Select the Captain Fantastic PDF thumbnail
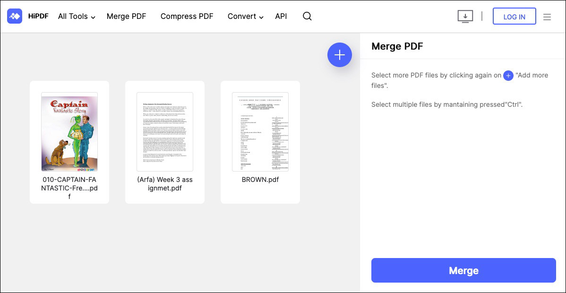566x293 pixels. [x=69, y=132]
